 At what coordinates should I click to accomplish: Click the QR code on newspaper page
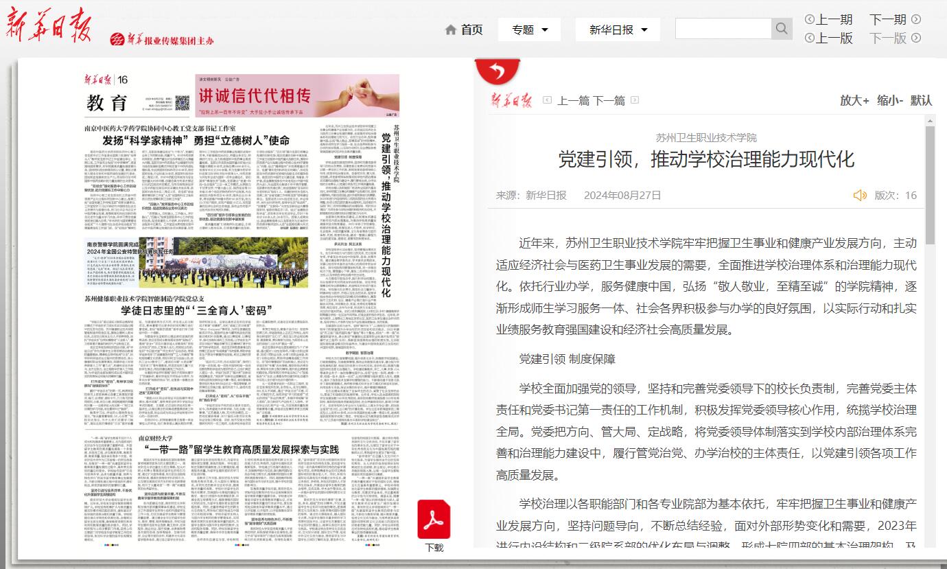coord(182,104)
